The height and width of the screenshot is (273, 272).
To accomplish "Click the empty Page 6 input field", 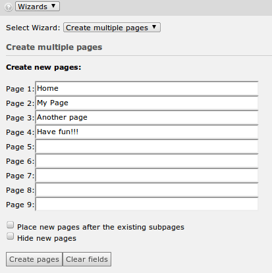I will pos(147,161).
